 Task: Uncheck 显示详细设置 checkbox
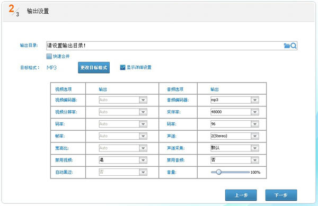point(122,67)
